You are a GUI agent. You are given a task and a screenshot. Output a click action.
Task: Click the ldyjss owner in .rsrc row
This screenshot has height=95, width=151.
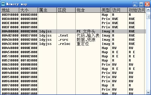pyautogui.click(x=45, y=40)
